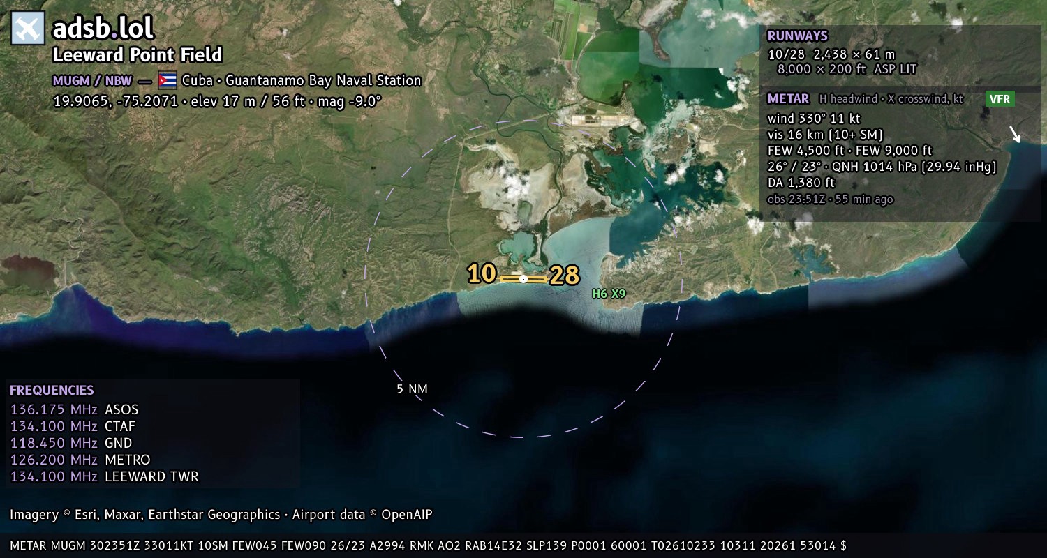Screen dimensions: 1047x558
Task: Click the FREQUENCIES panel heading
Action: click(x=52, y=391)
